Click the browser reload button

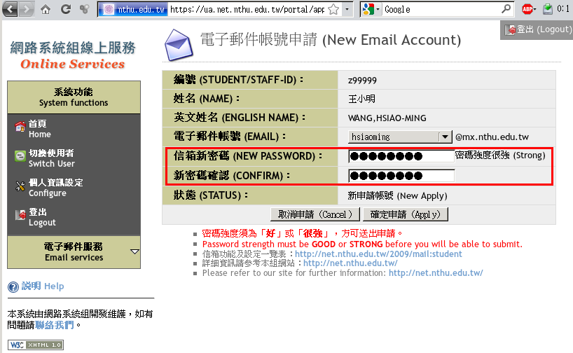(x=65, y=10)
